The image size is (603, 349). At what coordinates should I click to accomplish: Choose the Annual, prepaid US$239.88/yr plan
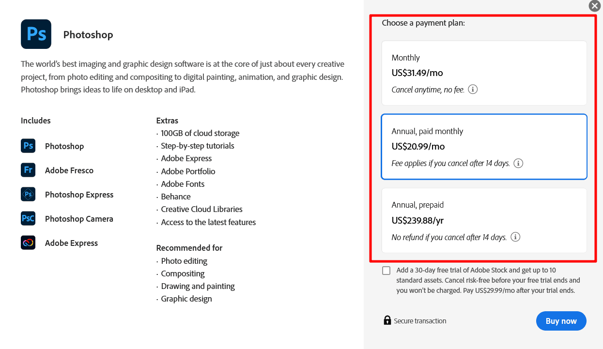484,220
